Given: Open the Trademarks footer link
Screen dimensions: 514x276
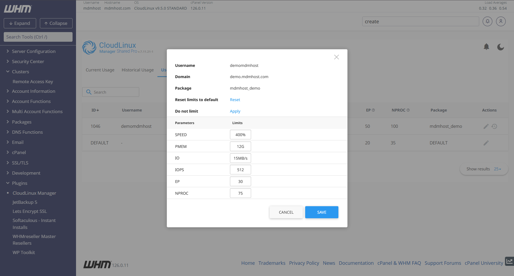Looking at the screenshot, I should (272, 263).
